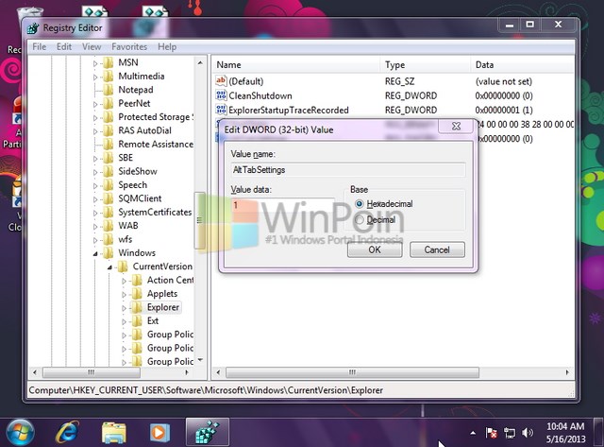This screenshot has width=604, height=447.
Task: Select the Decimal base option
Action: coord(359,220)
